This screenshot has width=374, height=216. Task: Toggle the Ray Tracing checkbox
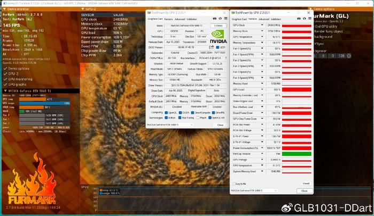coord(180,118)
